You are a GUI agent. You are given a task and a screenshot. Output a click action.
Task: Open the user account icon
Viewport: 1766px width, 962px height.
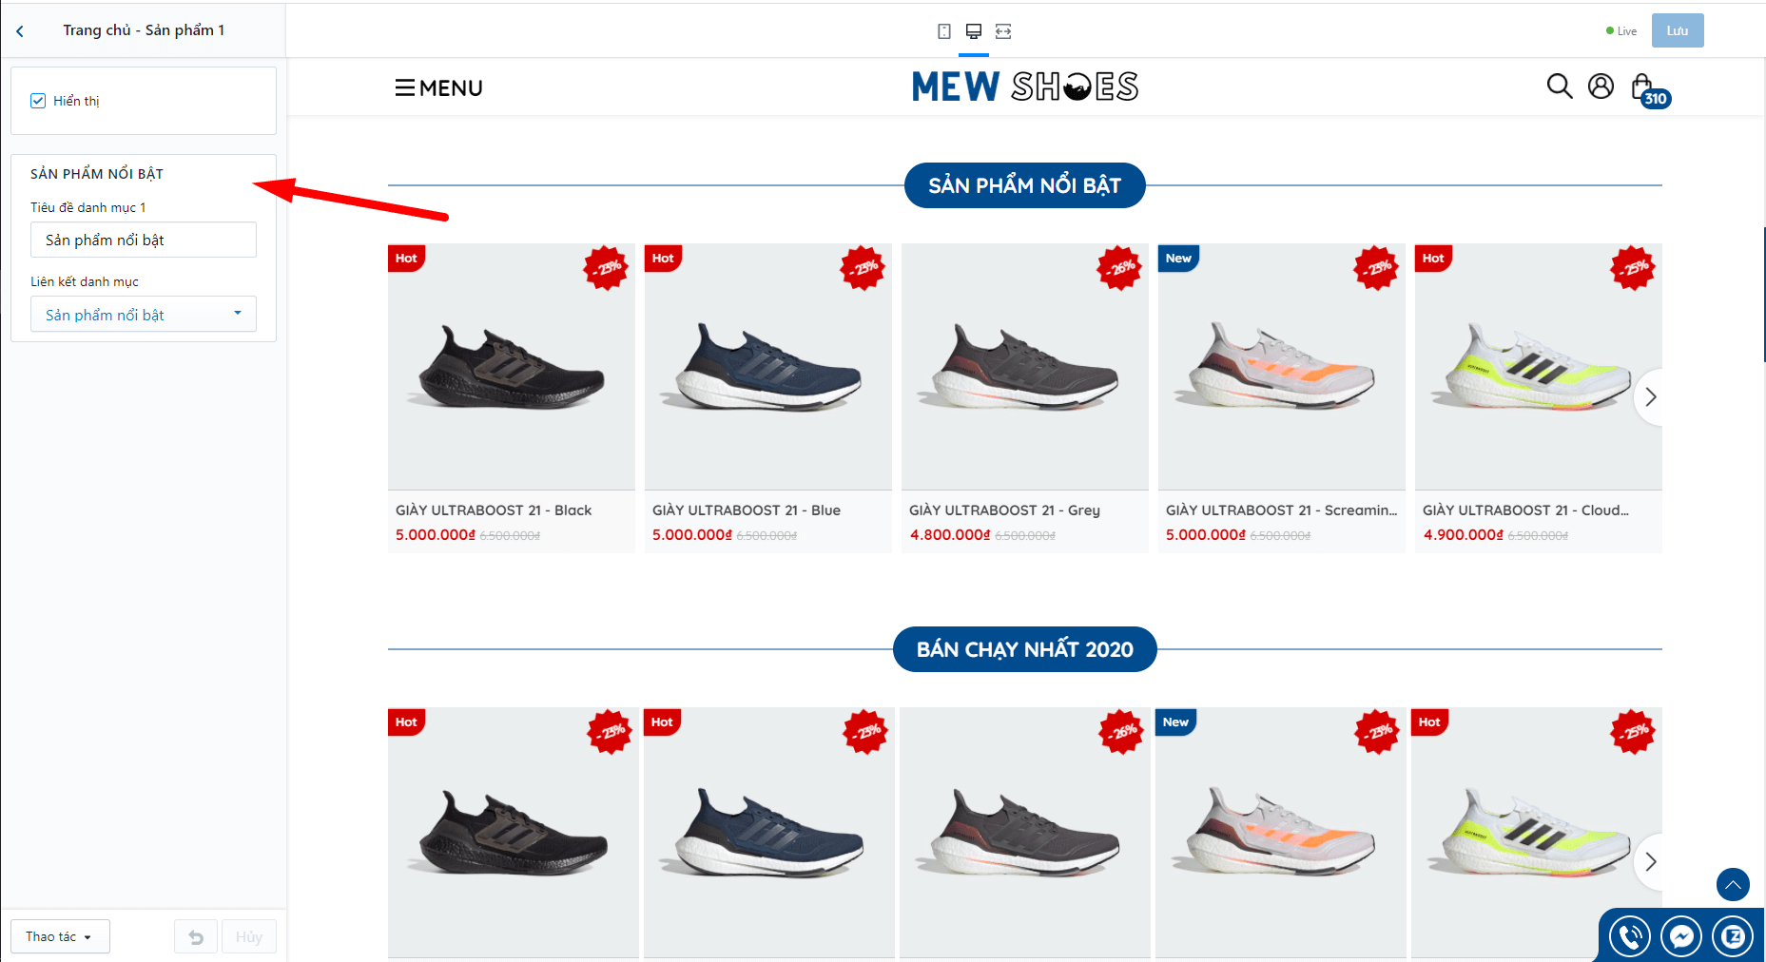tap(1601, 87)
